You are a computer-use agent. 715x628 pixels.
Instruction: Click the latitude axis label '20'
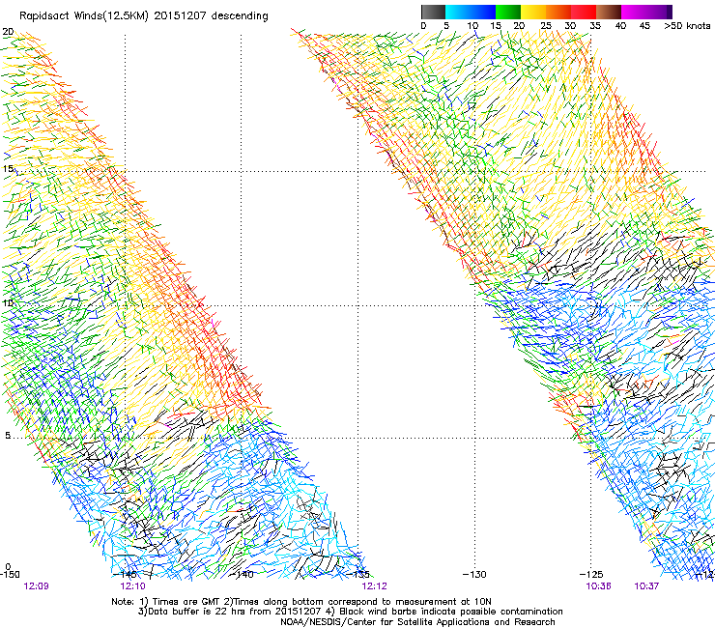pyautogui.click(x=8, y=32)
